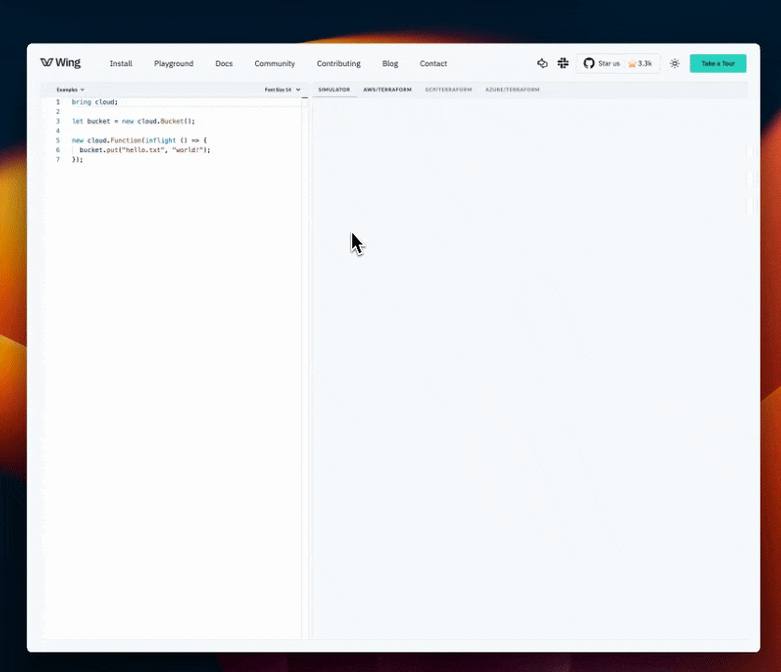This screenshot has width=781, height=672.
Task: Click the icon left of Slack icon
Action: [x=543, y=63]
